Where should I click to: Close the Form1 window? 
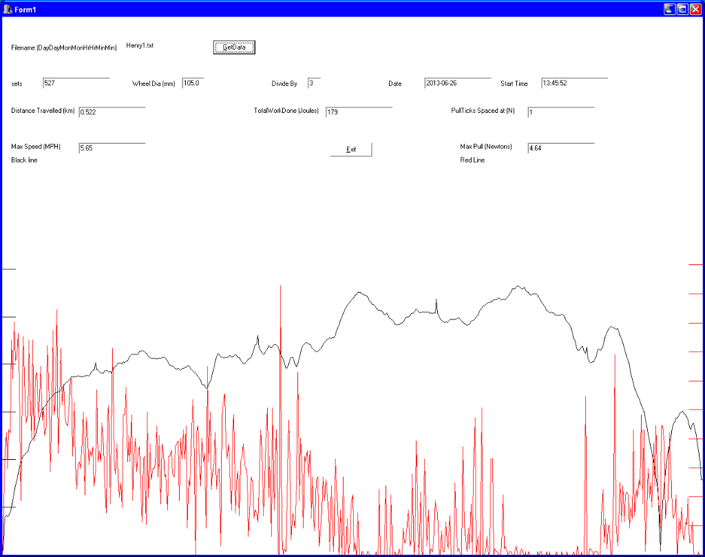tap(695, 9)
